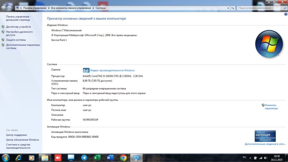Open Настройка удаленного доступа

[19, 33]
